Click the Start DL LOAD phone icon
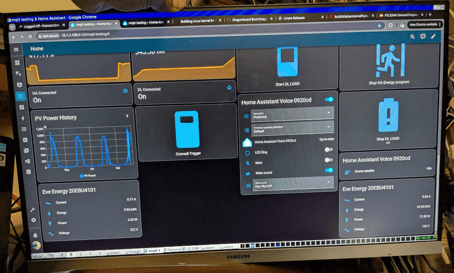The height and width of the screenshot is (273, 454). click(288, 61)
